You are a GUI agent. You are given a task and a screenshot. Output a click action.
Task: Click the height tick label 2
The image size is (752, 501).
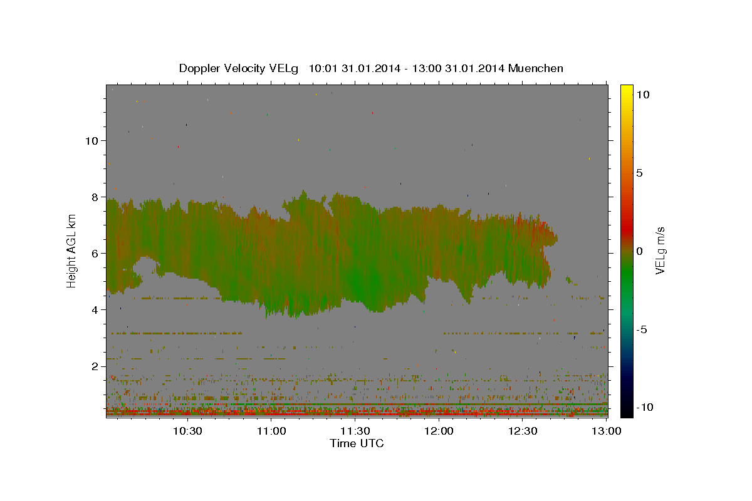(95, 366)
